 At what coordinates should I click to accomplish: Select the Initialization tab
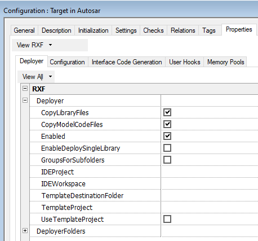[x=93, y=30]
